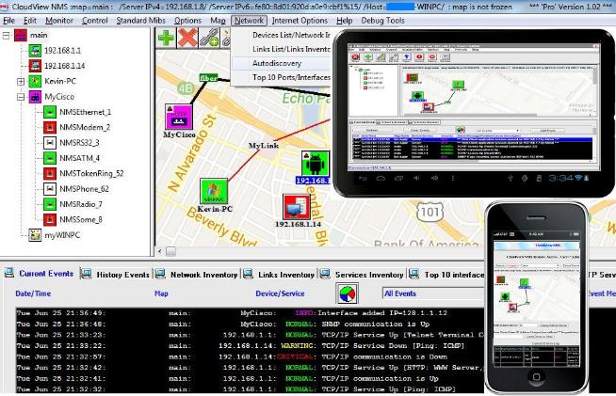Click the NMSPhone_62 white interface icon

tap(50, 189)
